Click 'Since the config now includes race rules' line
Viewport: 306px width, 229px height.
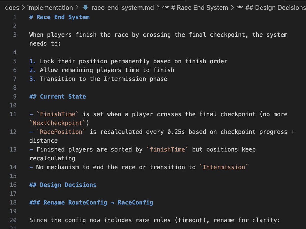point(155,220)
